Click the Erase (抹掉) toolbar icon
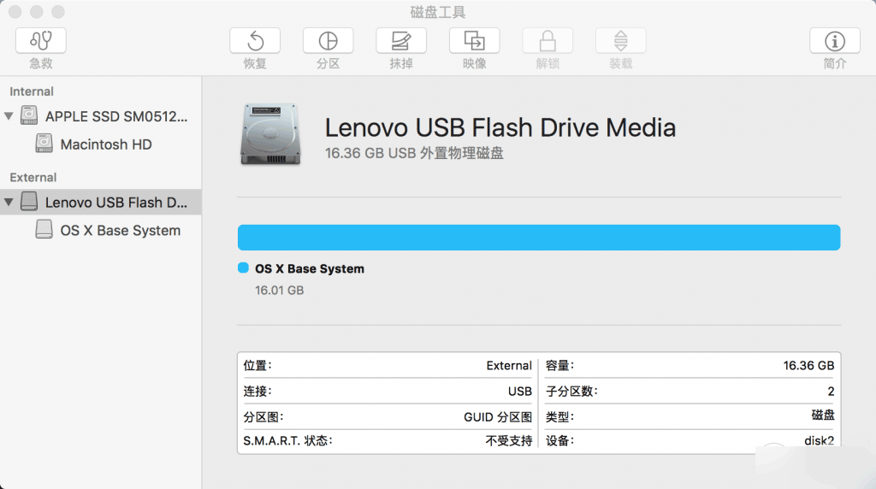The height and width of the screenshot is (489, 876). 401,40
